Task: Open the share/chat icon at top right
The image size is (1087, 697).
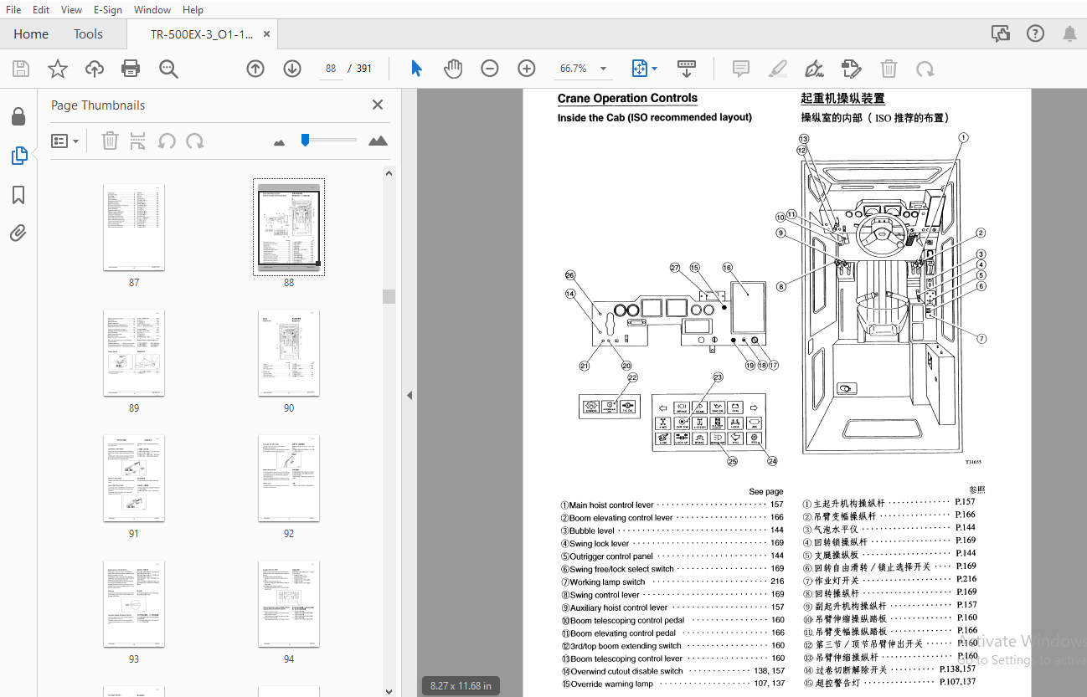Action: point(1000,34)
